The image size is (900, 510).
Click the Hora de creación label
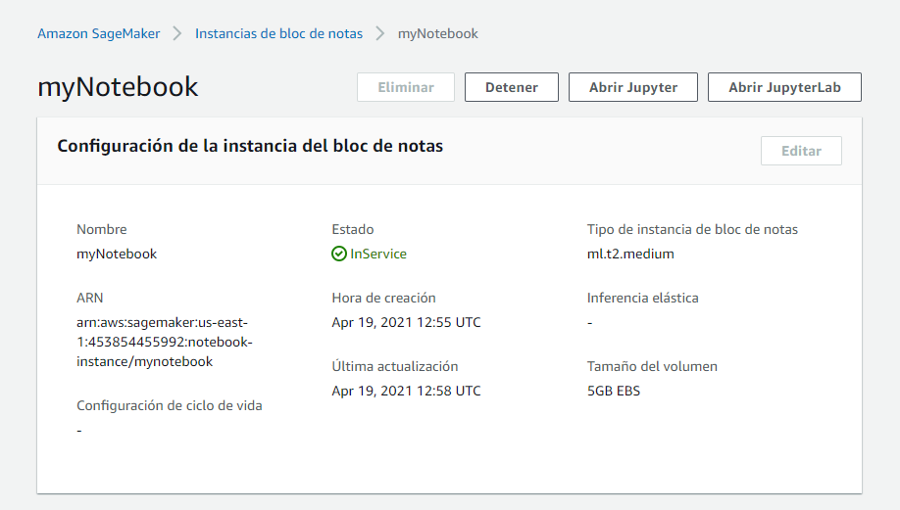383,298
